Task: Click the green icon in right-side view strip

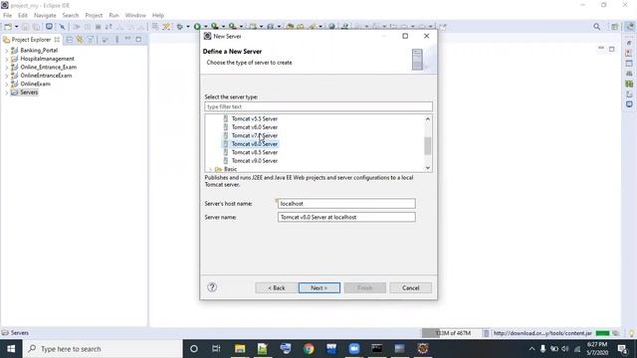Action: pos(629,84)
